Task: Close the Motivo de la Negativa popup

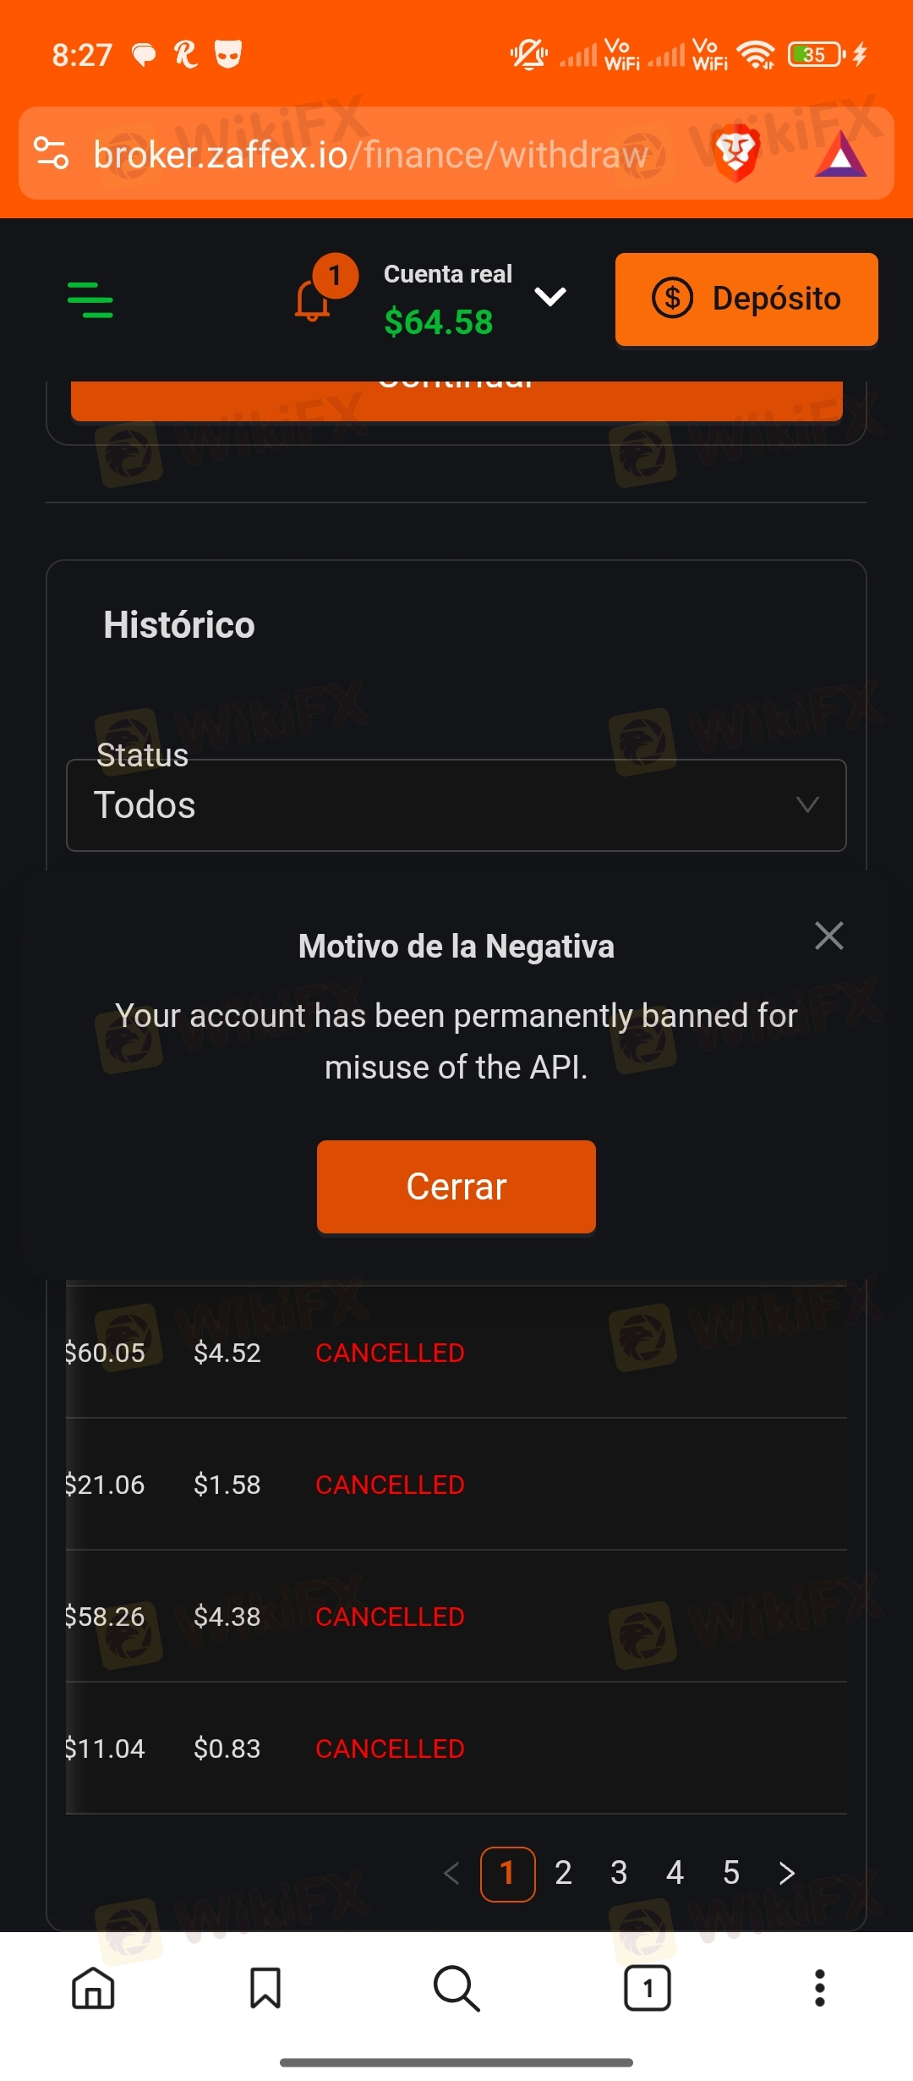Action: (829, 936)
